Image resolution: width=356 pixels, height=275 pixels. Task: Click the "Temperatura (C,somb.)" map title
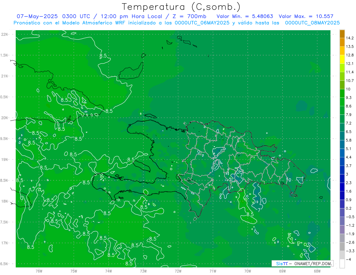tap(181, 7)
